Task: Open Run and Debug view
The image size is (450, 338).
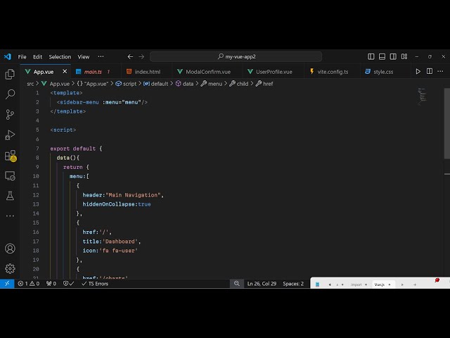Action: (x=10, y=134)
